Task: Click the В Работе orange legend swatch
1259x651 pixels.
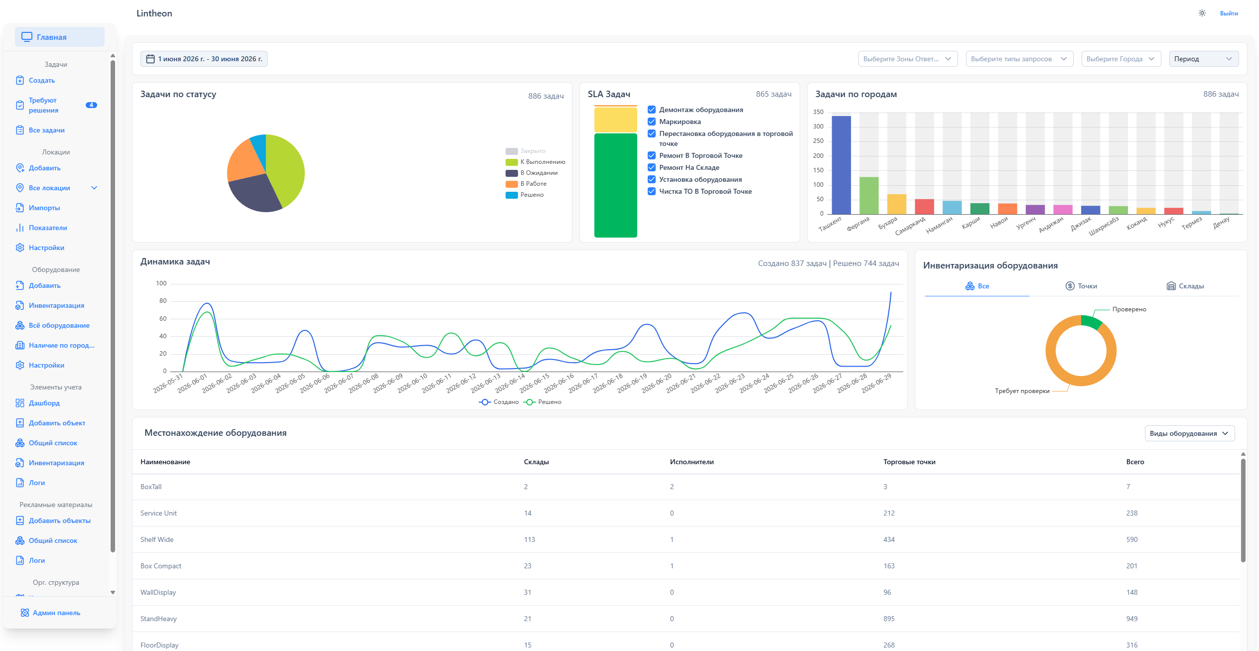Action: coord(512,184)
